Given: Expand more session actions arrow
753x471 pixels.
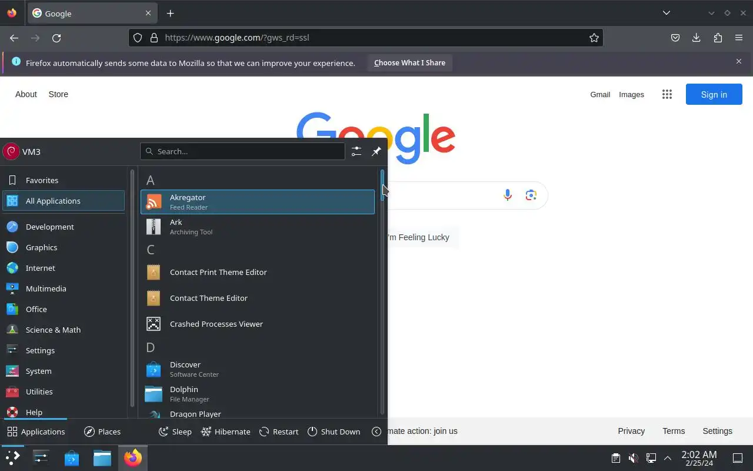Looking at the screenshot, I should click(x=376, y=432).
